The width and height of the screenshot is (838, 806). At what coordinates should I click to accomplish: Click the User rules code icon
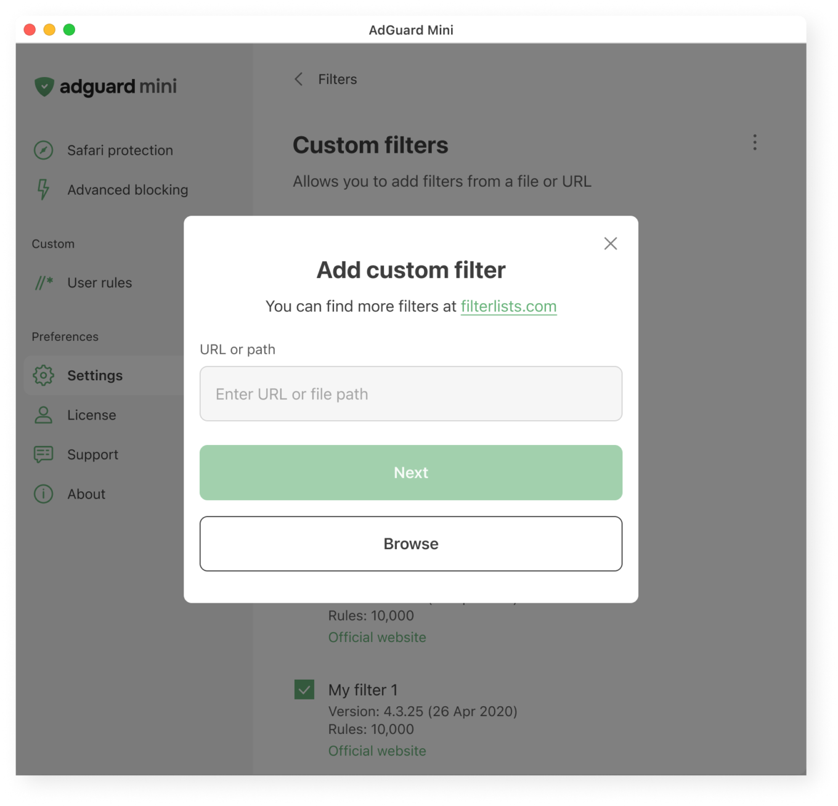44,283
